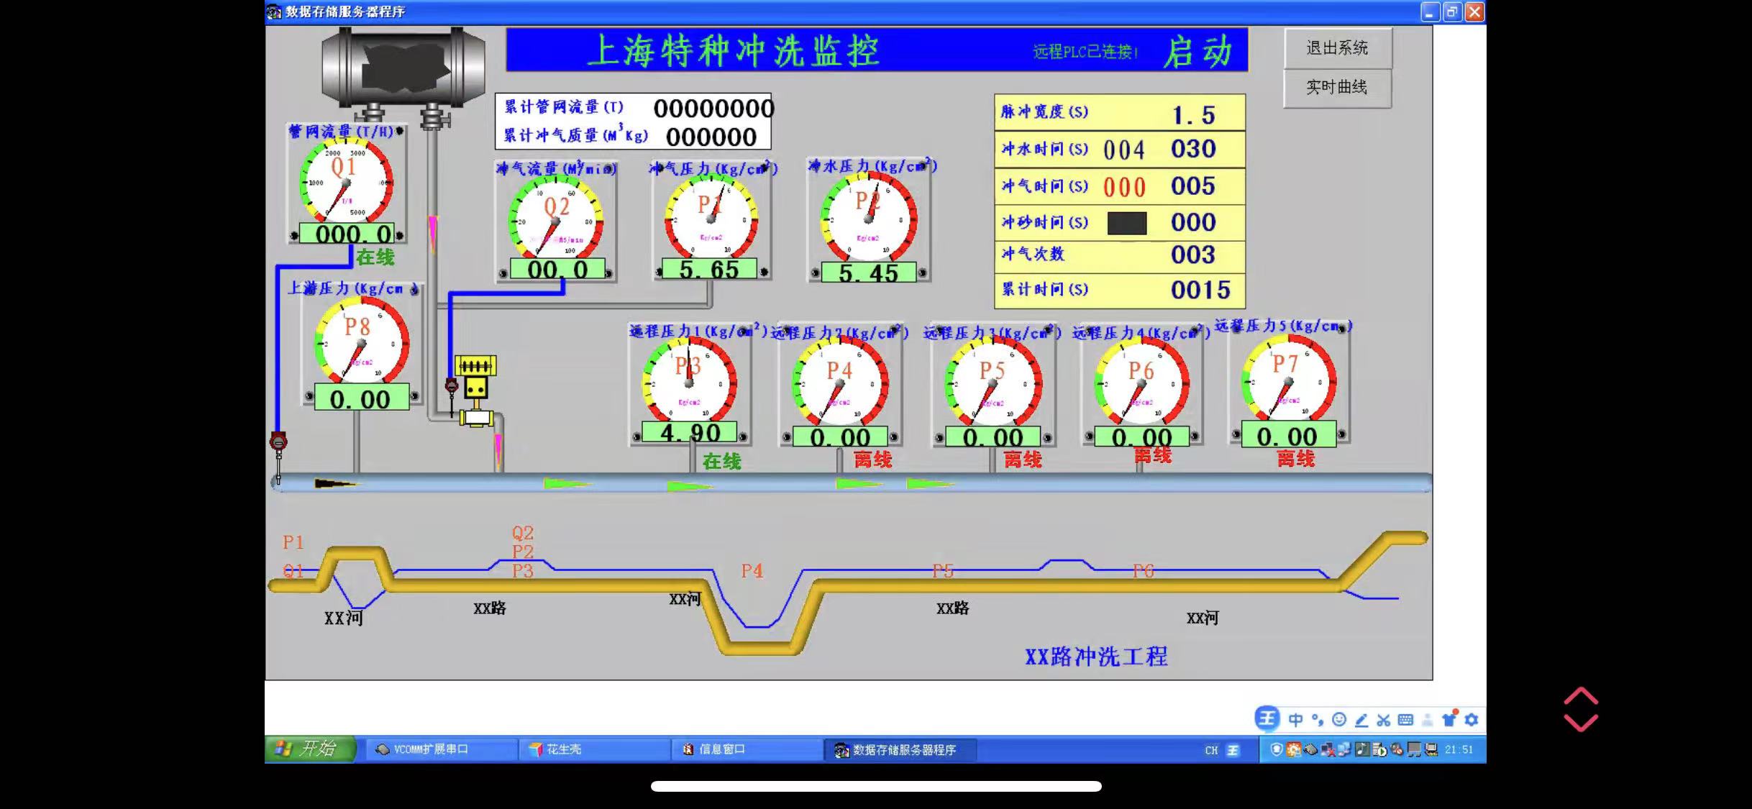Click the red upstream pressure sensor icon

[278, 442]
